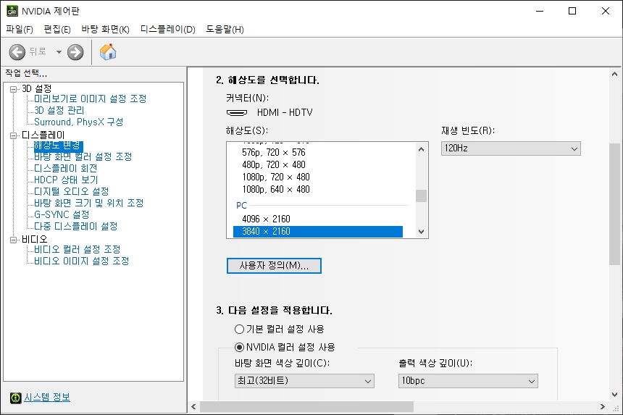Click resolution list scrollbar thumb
Image resolution: width=623 pixels, height=415 pixels.
pyautogui.click(x=421, y=196)
